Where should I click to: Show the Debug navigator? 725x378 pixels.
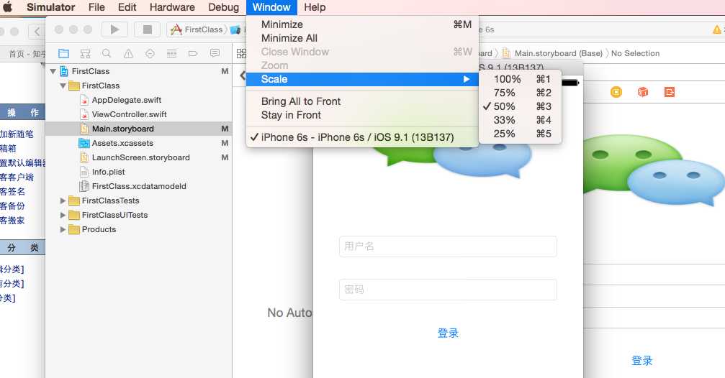(x=171, y=54)
